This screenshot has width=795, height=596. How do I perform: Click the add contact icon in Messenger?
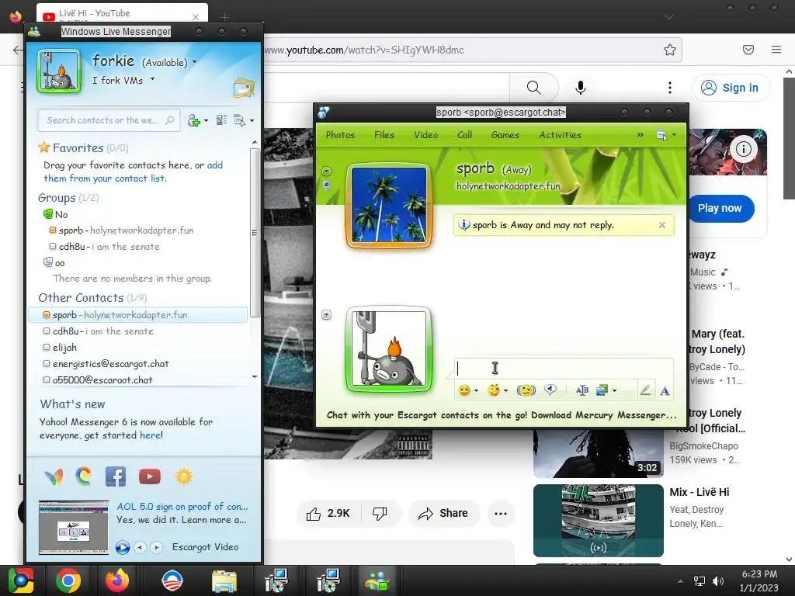point(193,120)
